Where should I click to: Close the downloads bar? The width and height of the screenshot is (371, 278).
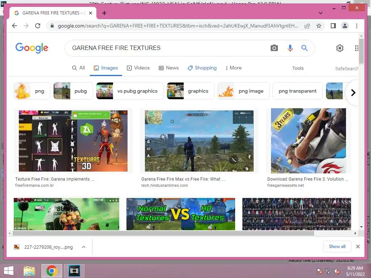tap(358, 247)
